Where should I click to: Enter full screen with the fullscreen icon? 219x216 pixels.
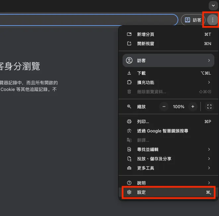coord(209,107)
